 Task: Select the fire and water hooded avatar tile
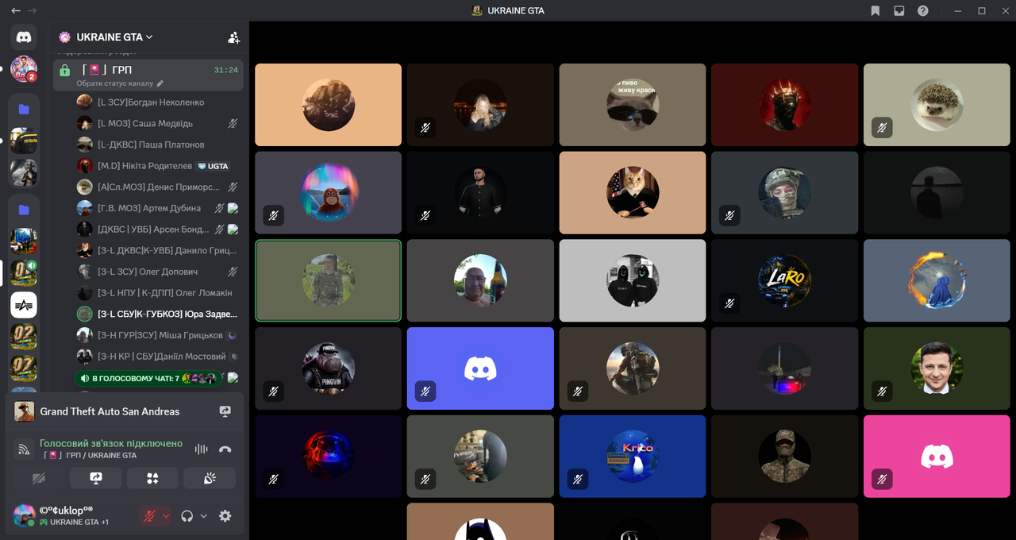937,280
